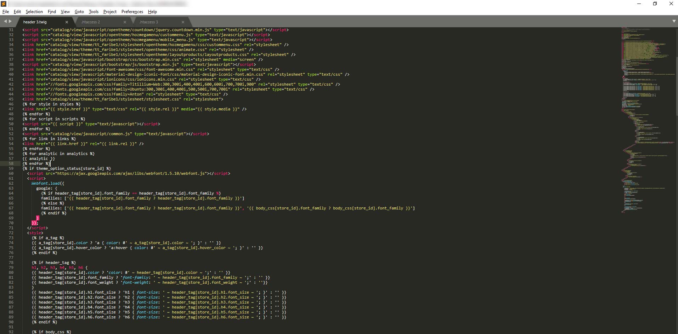Click the '{{ analytic }}' line
Image resolution: width=678 pixels, height=334 pixels.
tap(39, 159)
